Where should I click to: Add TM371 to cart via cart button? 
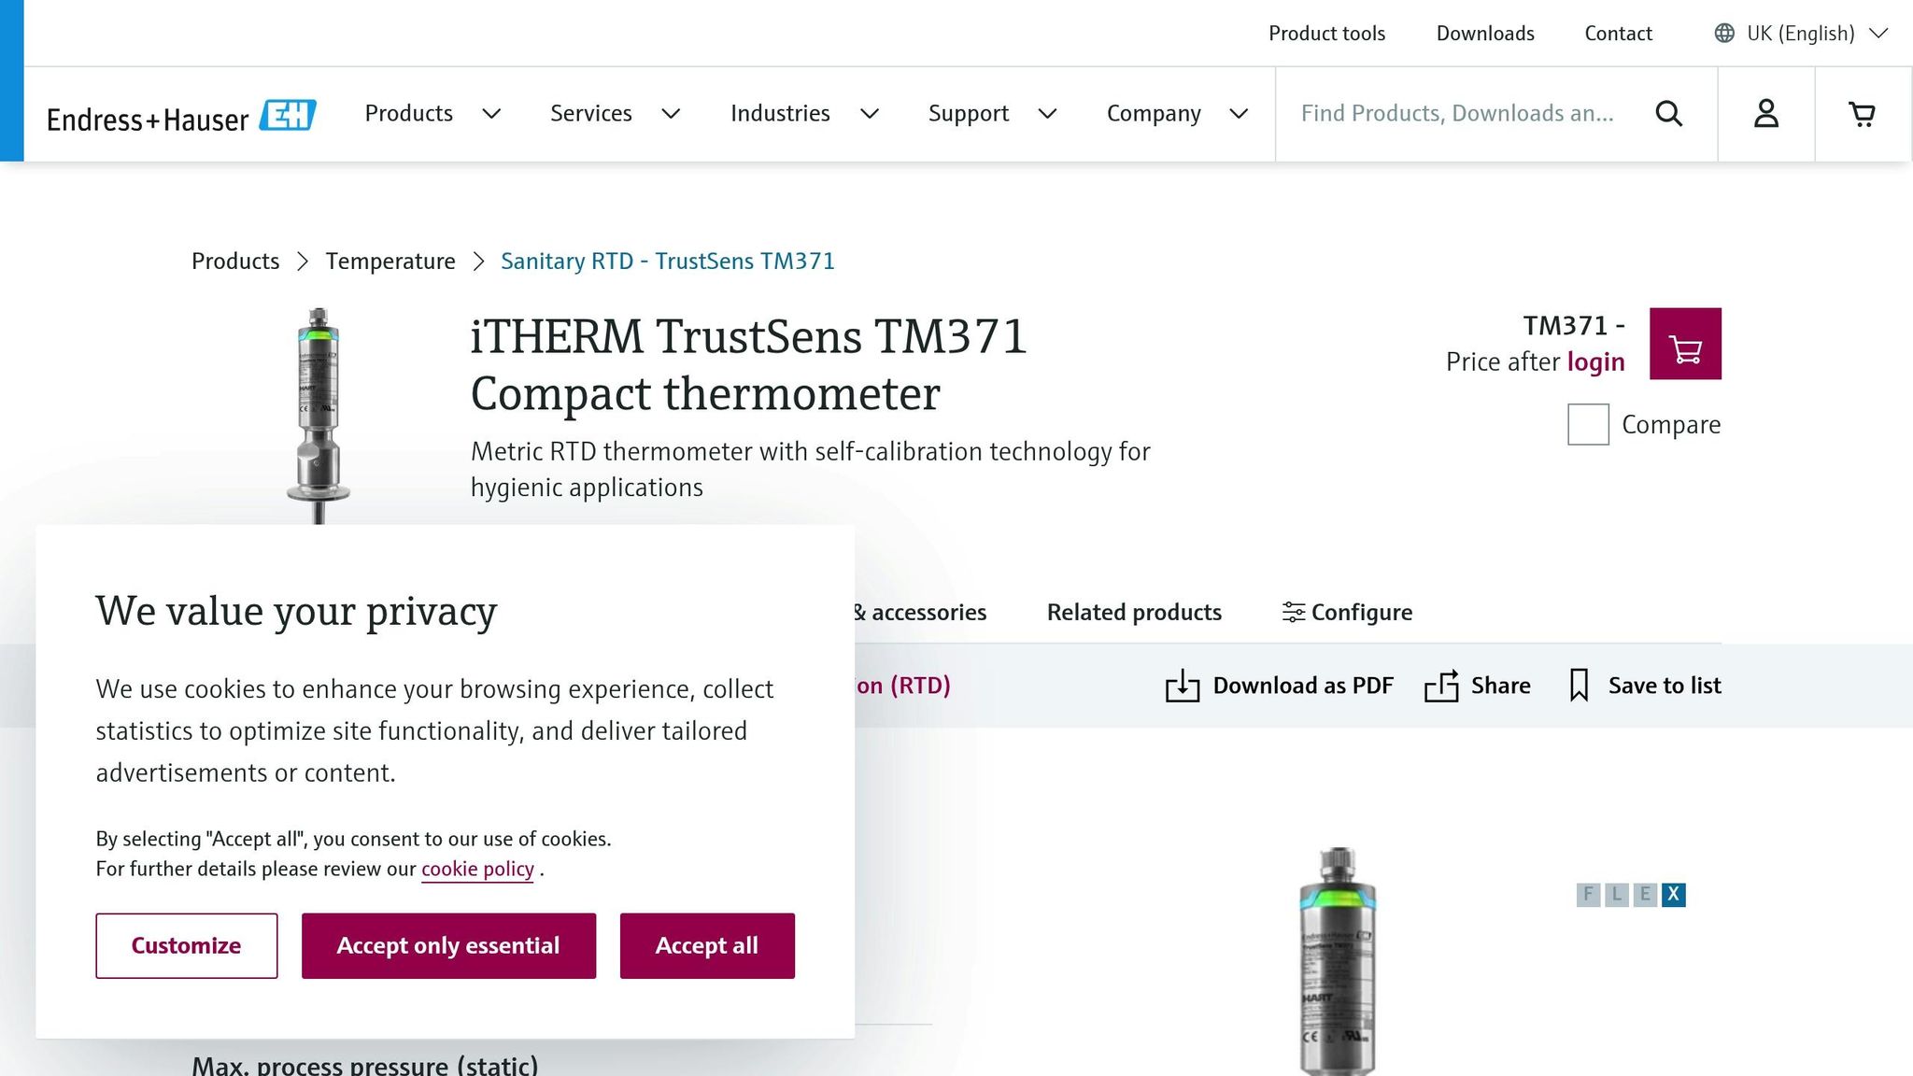click(x=1687, y=344)
